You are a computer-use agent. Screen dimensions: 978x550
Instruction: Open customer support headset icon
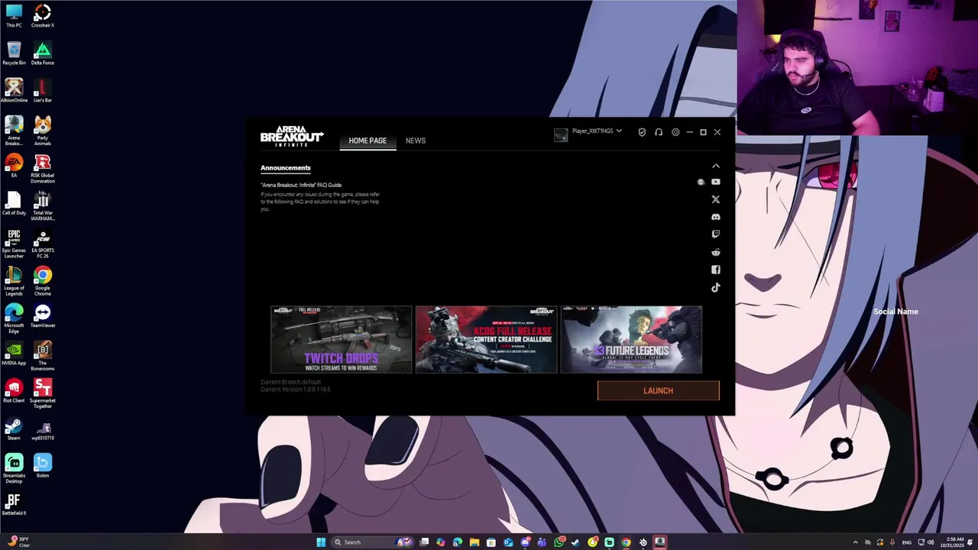point(659,132)
